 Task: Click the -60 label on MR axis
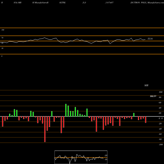pyautogui.click(x=160, y=134)
